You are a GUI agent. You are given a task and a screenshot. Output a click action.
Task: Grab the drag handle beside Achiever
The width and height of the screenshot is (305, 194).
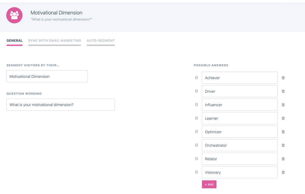coord(197,78)
